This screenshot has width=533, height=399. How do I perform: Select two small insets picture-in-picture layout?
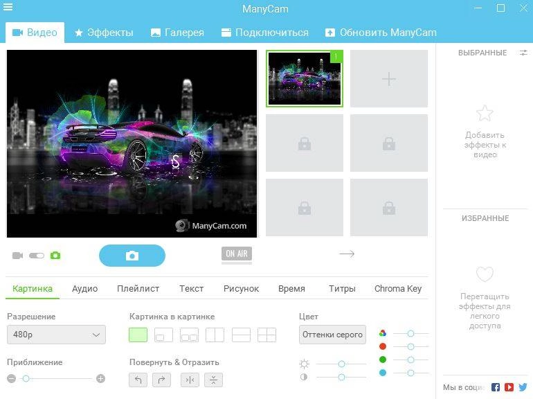tap(190, 335)
